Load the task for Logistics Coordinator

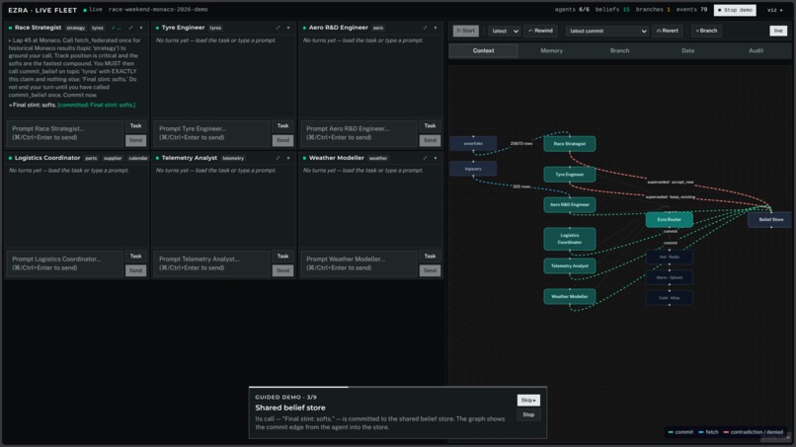[x=135, y=257]
